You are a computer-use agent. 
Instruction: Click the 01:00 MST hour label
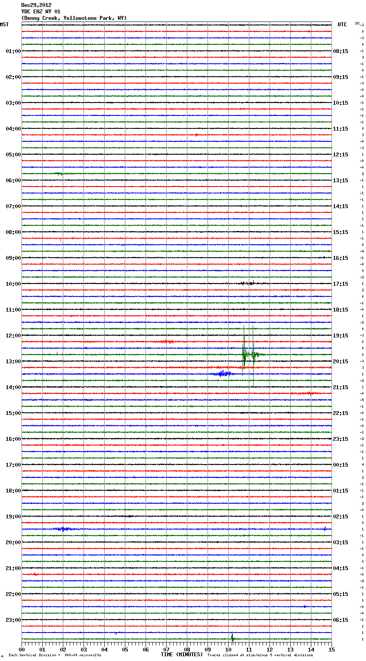(13, 51)
